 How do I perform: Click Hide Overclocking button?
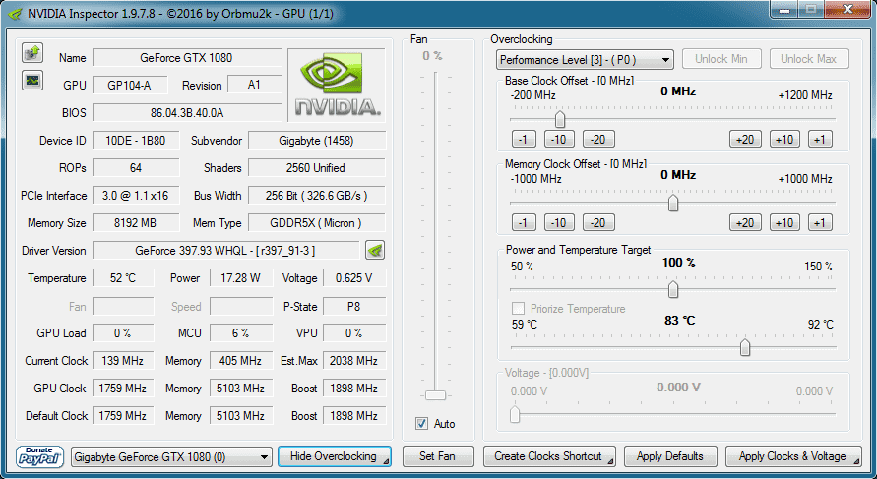tap(334, 456)
